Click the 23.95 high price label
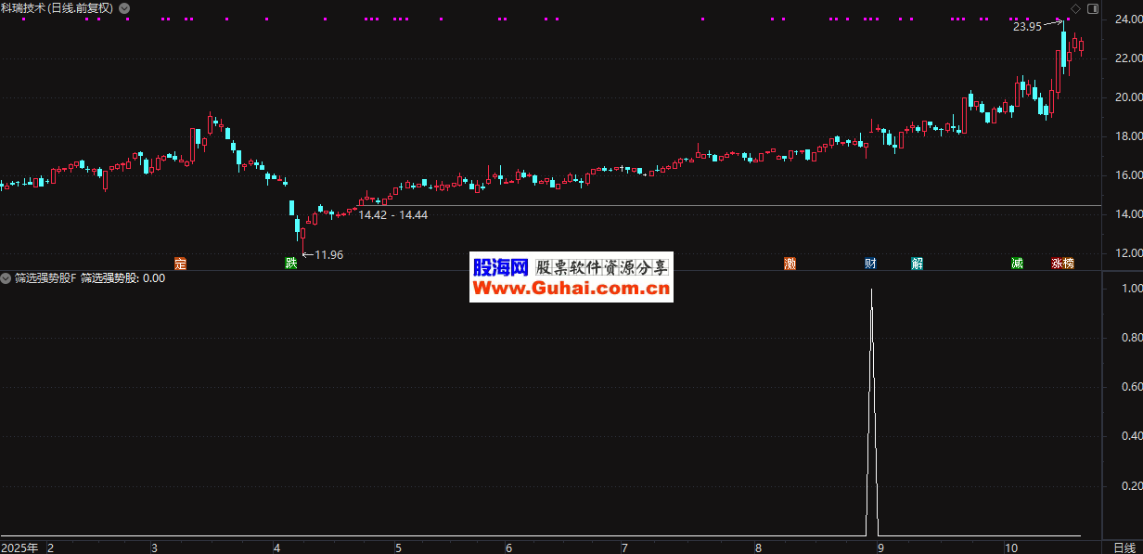Viewport: 1143px width, 554px height. point(1026,27)
